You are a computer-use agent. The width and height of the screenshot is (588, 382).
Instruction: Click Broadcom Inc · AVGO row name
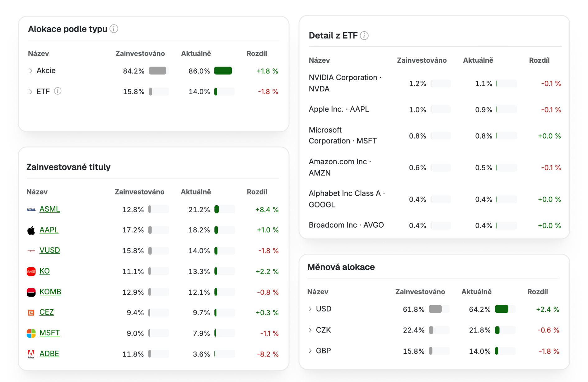(x=346, y=225)
